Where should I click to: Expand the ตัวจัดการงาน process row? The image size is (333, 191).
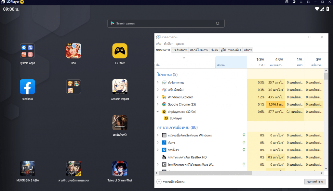pyautogui.click(x=158, y=82)
